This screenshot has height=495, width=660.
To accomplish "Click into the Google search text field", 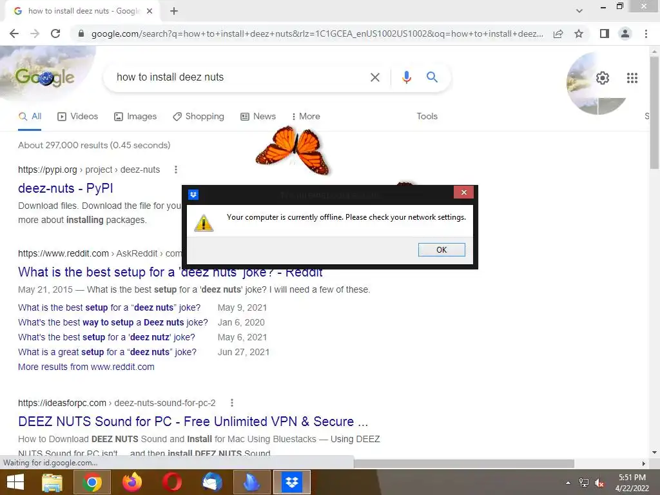I will (x=240, y=77).
